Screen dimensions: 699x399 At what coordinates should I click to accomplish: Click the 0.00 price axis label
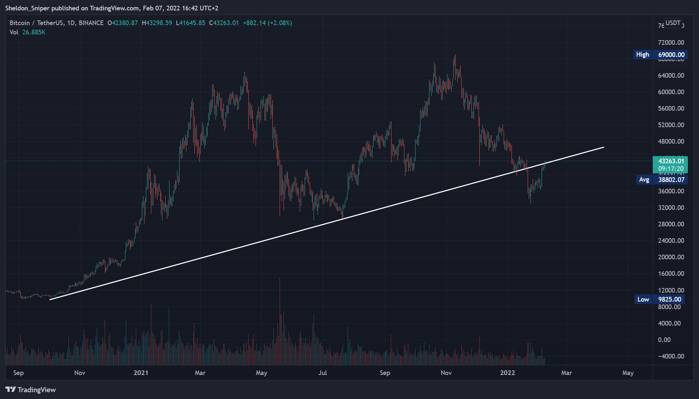click(x=664, y=340)
